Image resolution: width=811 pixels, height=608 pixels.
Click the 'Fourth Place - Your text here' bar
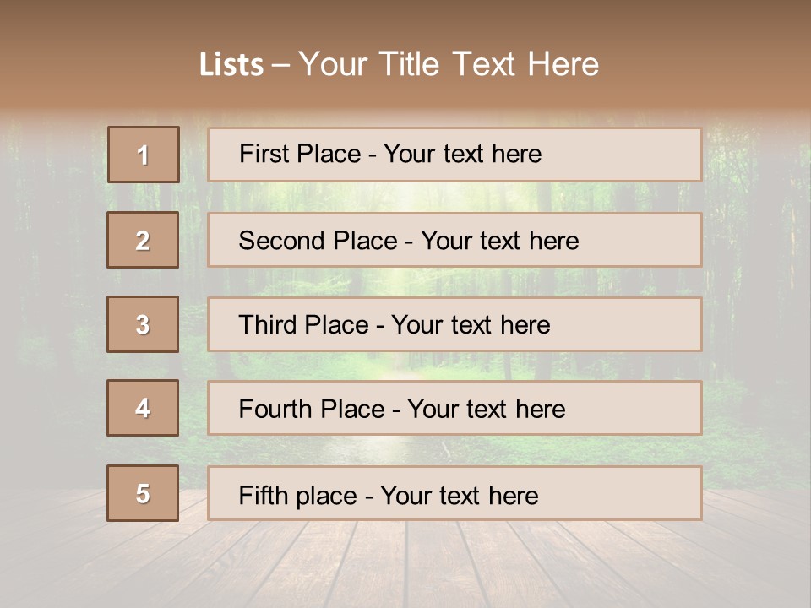[x=454, y=408]
